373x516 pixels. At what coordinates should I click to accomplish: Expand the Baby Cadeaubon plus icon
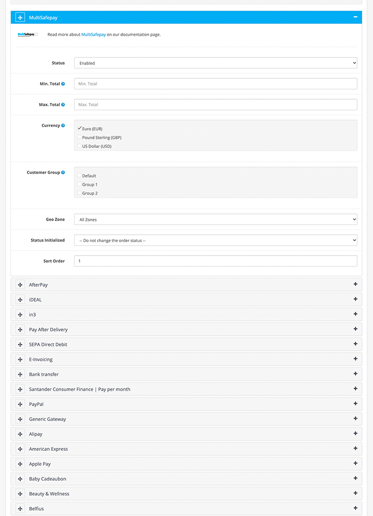355,478
